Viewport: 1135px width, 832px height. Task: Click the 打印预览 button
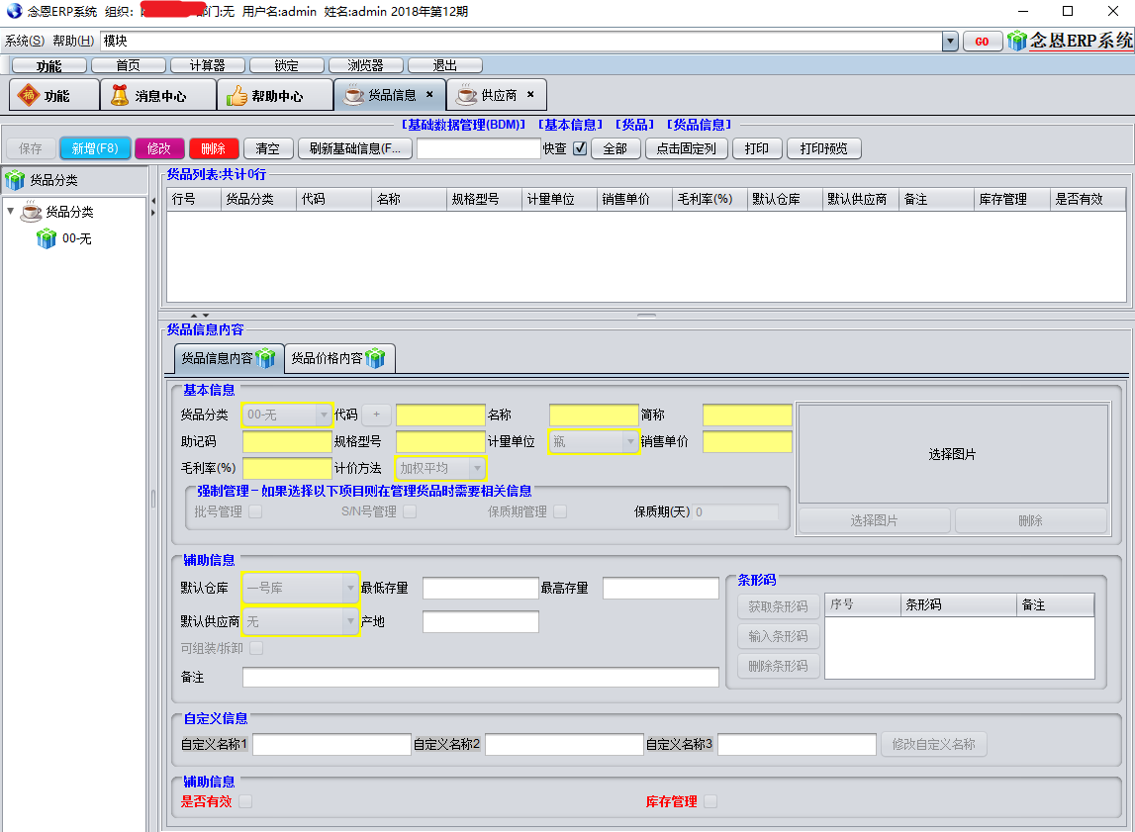[823, 148]
